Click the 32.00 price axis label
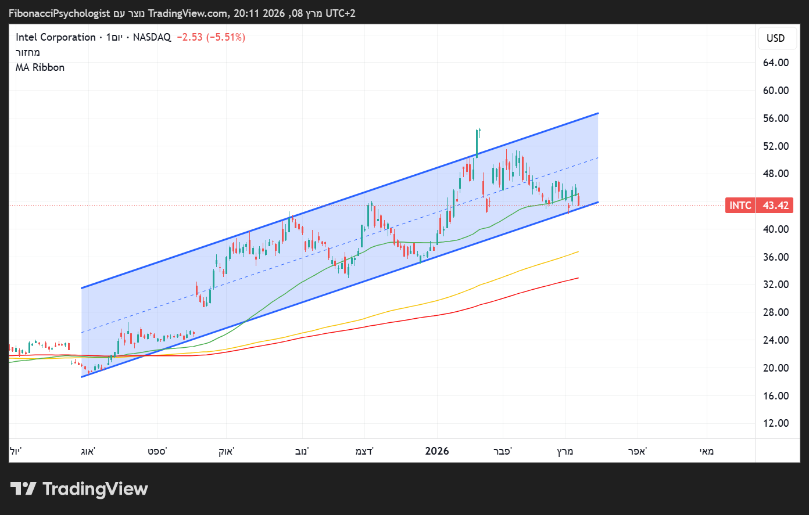 (x=776, y=284)
